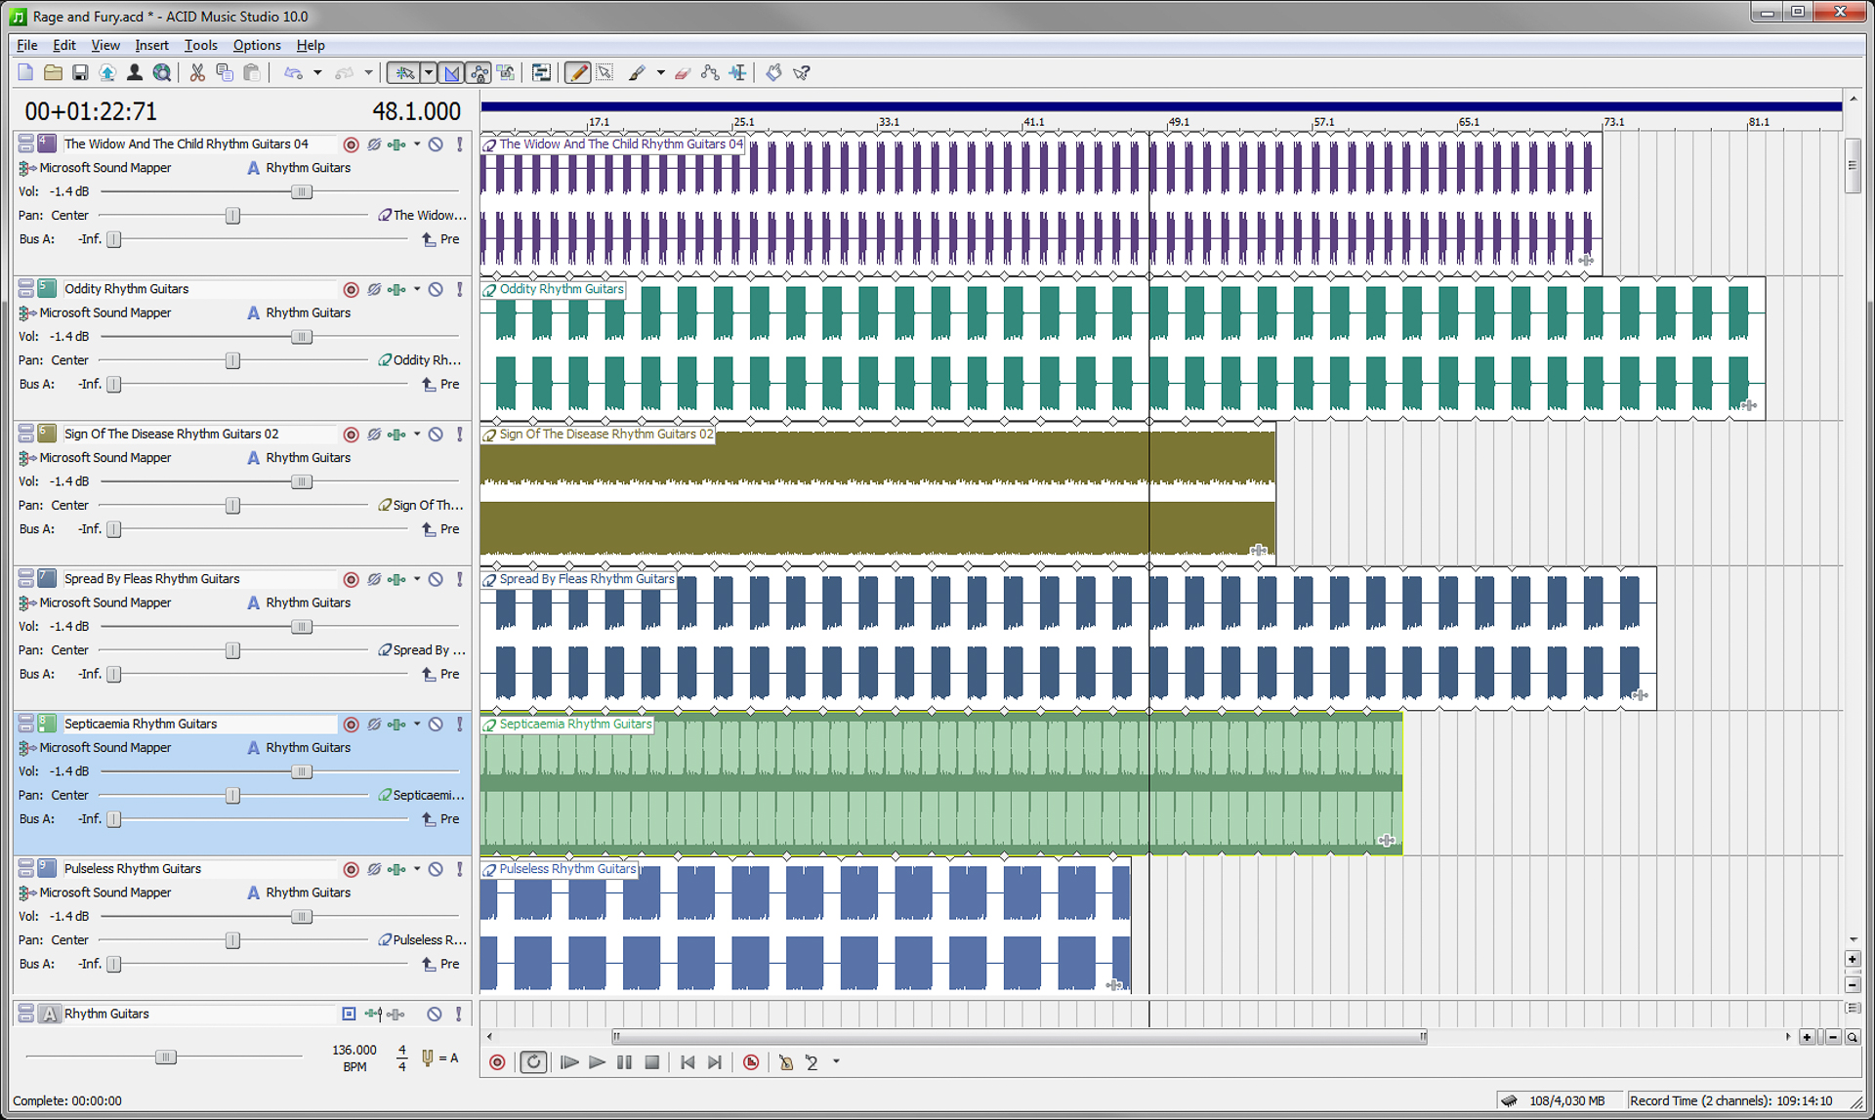The height and width of the screenshot is (1120, 1875).
Task: Select the Envelope tool in the toolbar
Action: pyautogui.click(x=710, y=72)
